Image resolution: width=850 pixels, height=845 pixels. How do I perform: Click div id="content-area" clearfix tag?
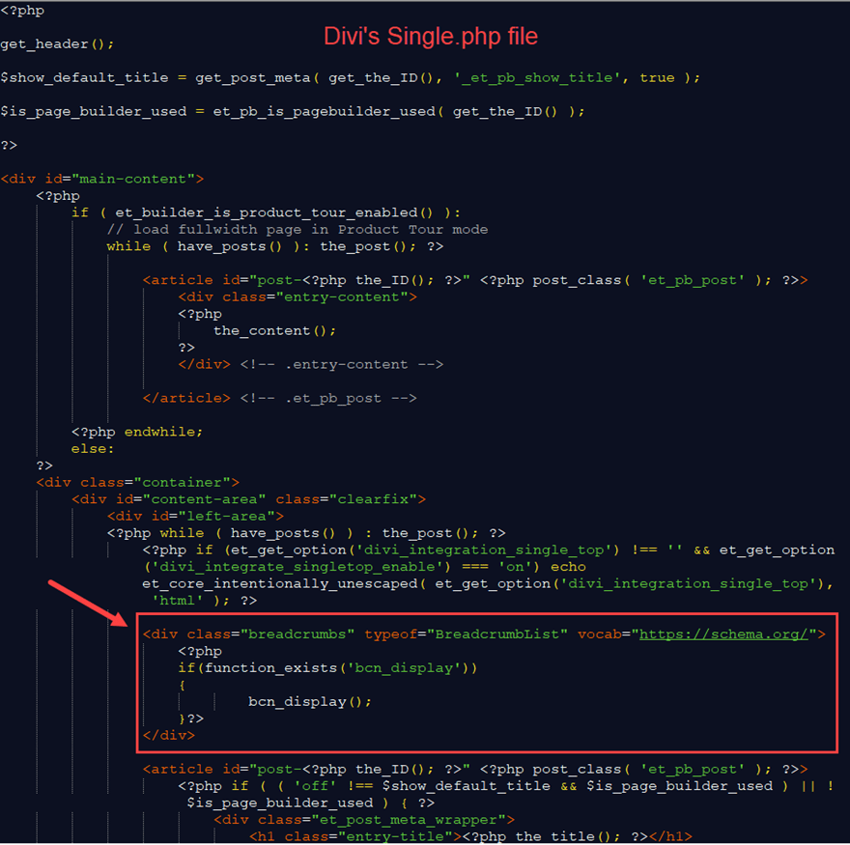pos(249,499)
